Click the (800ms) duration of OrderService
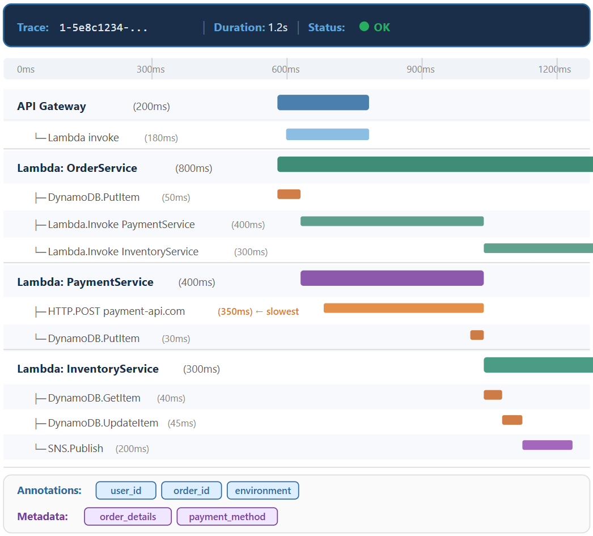Screen dimensions: 593x536 tap(194, 168)
